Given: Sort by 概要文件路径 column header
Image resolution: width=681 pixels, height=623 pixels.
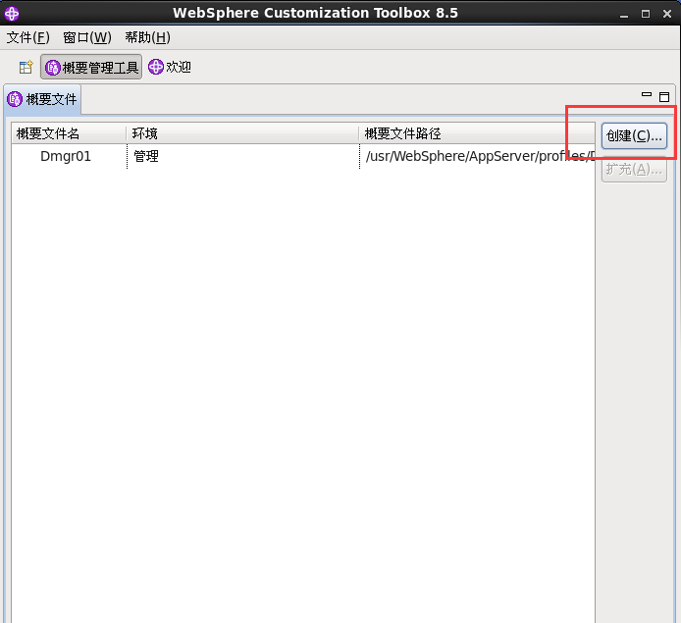Looking at the screenshot, I should pos(477,133).
